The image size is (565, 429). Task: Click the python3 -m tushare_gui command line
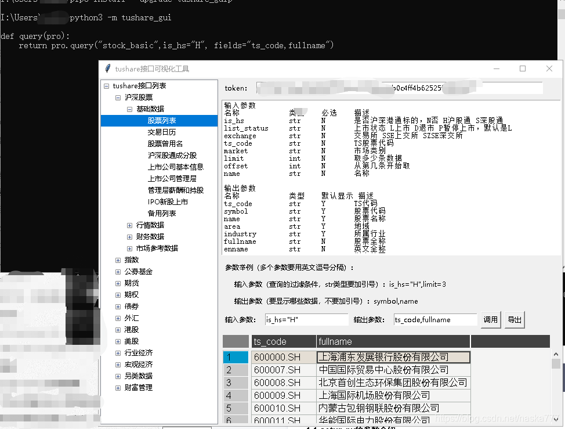[x=120, y=17]
